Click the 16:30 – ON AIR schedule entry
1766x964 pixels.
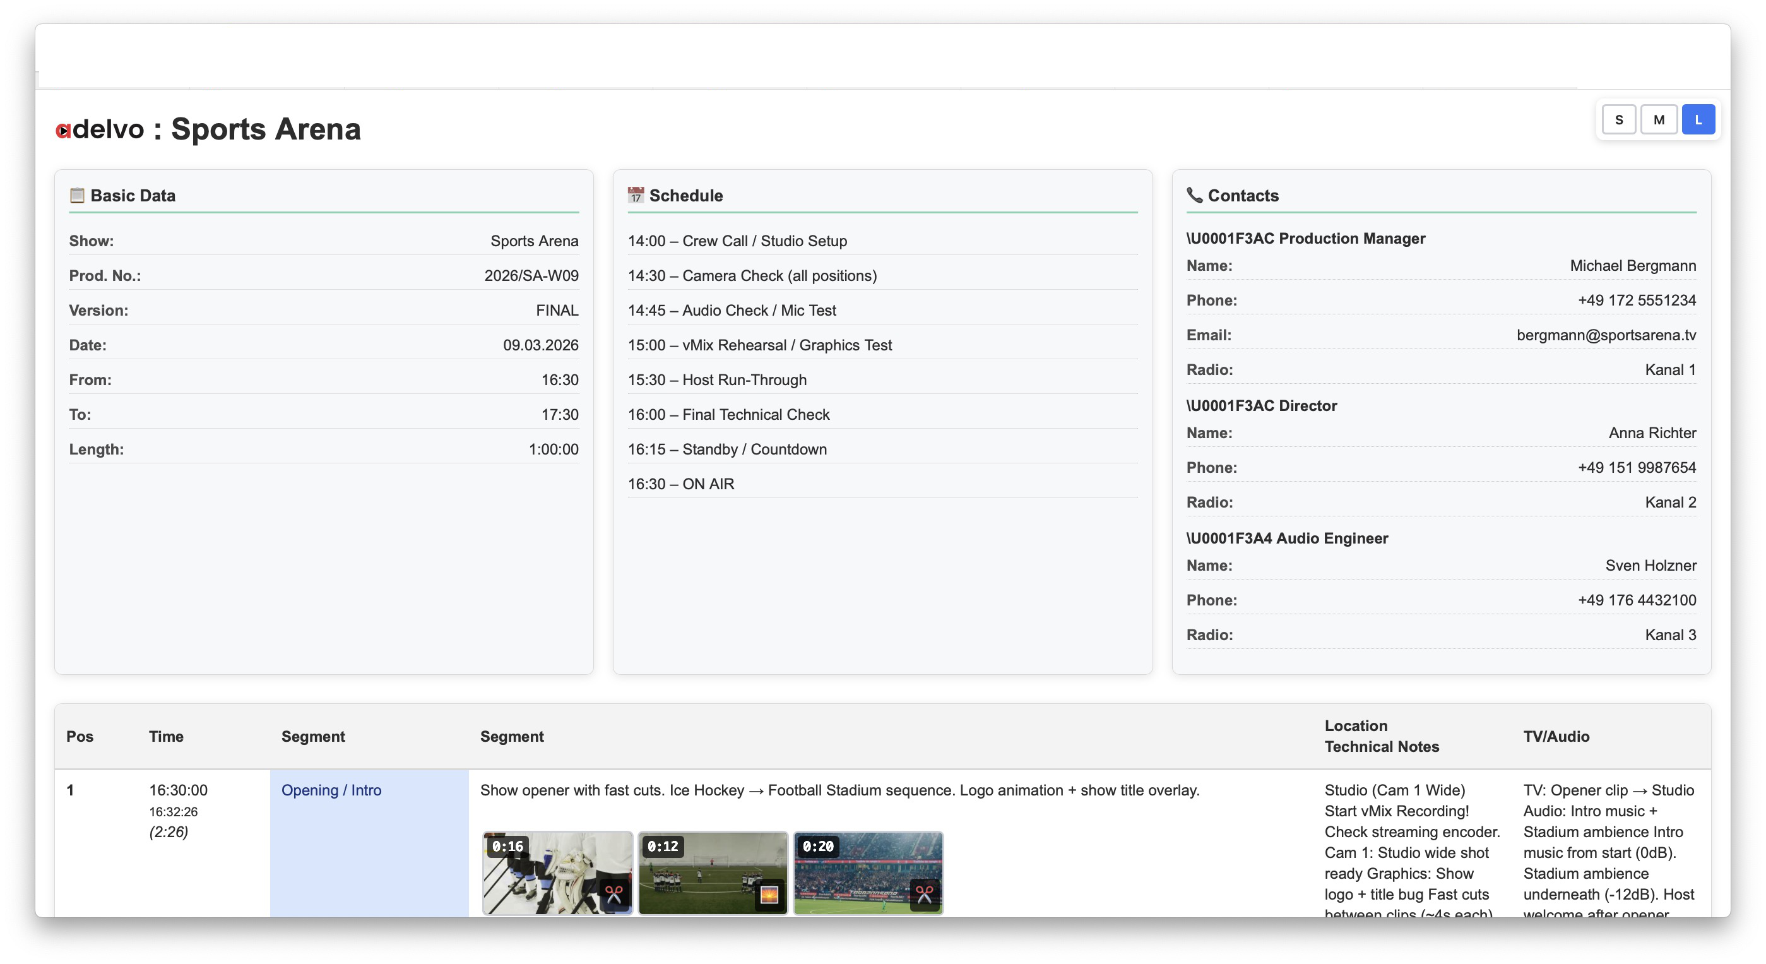[681, 484]
